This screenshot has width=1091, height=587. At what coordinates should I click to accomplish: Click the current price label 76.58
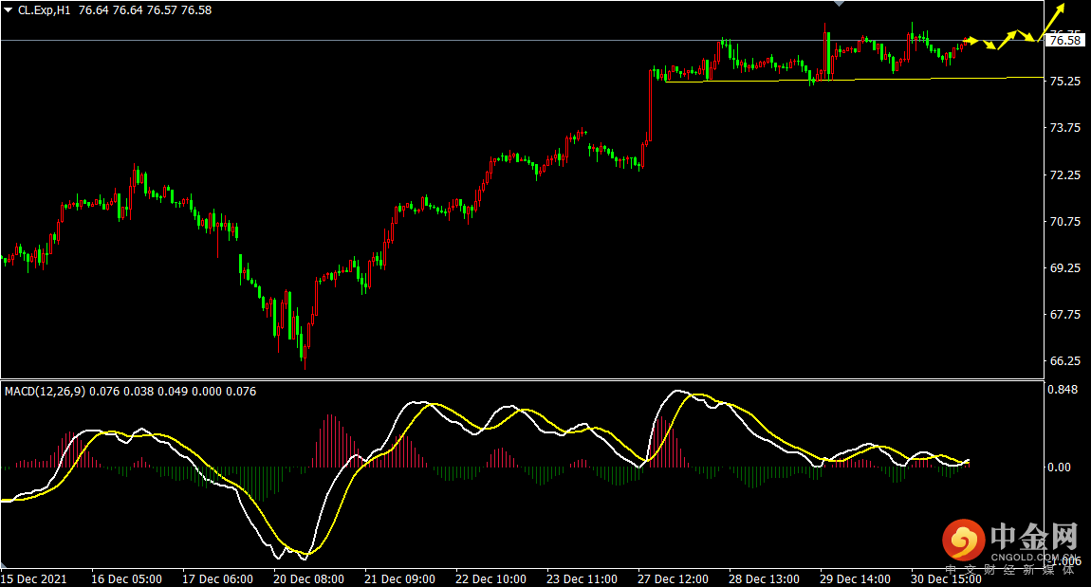1065,41
